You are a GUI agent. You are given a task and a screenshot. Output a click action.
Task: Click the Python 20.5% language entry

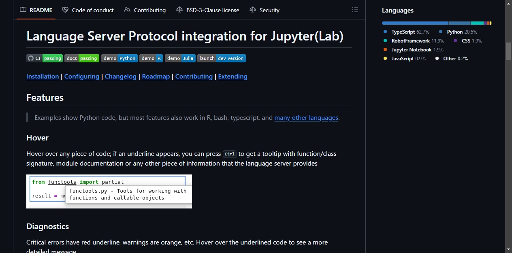pyautogui.click(x=458, y=32)
